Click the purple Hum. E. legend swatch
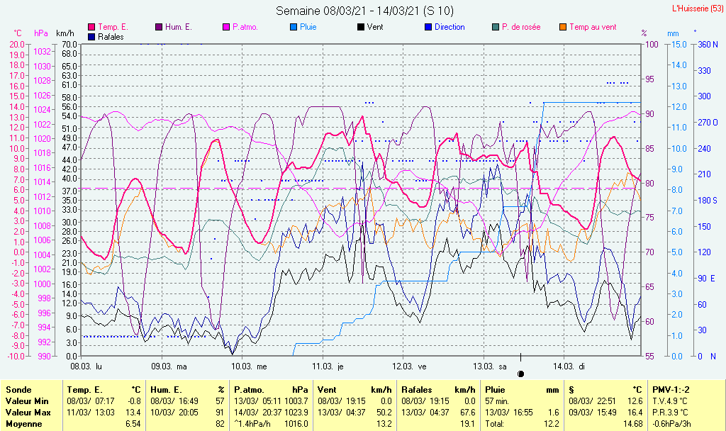 click(x=159, y=28)
